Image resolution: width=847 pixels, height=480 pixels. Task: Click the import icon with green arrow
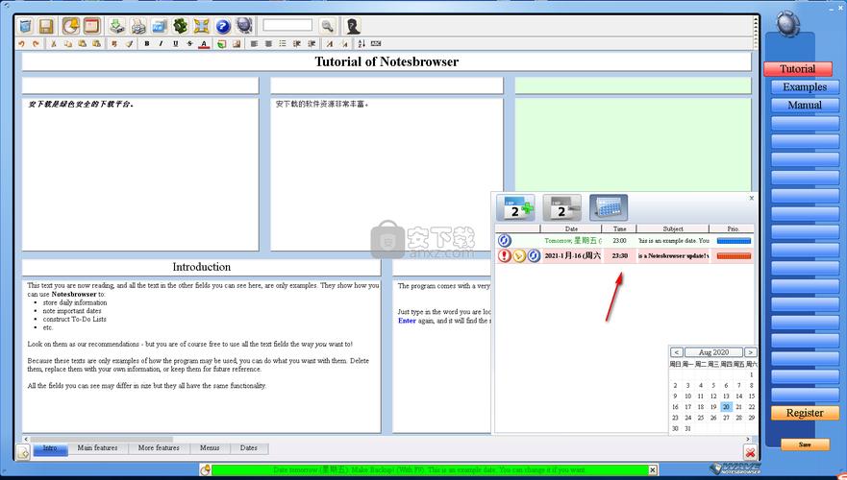click(x=116, y=26)
